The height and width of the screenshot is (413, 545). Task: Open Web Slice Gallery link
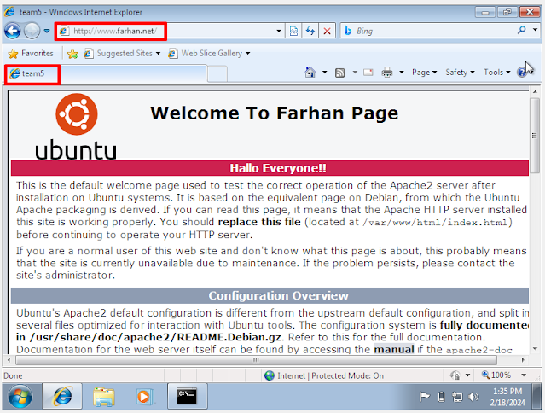[209, 54]
